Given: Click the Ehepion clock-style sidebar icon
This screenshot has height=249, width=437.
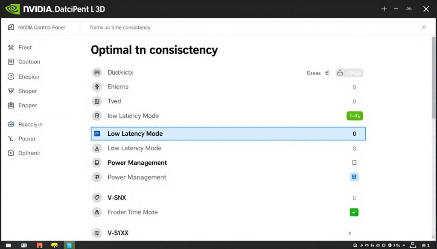Looking at the screenshot, I should (12, 77).
